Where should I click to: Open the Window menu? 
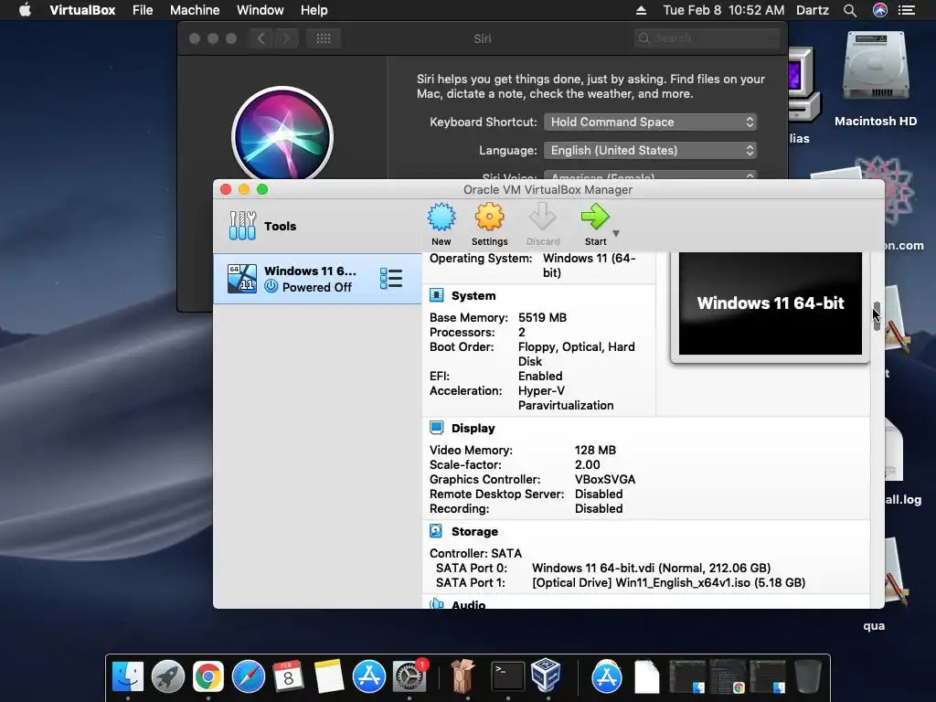(x=261, y=10)
